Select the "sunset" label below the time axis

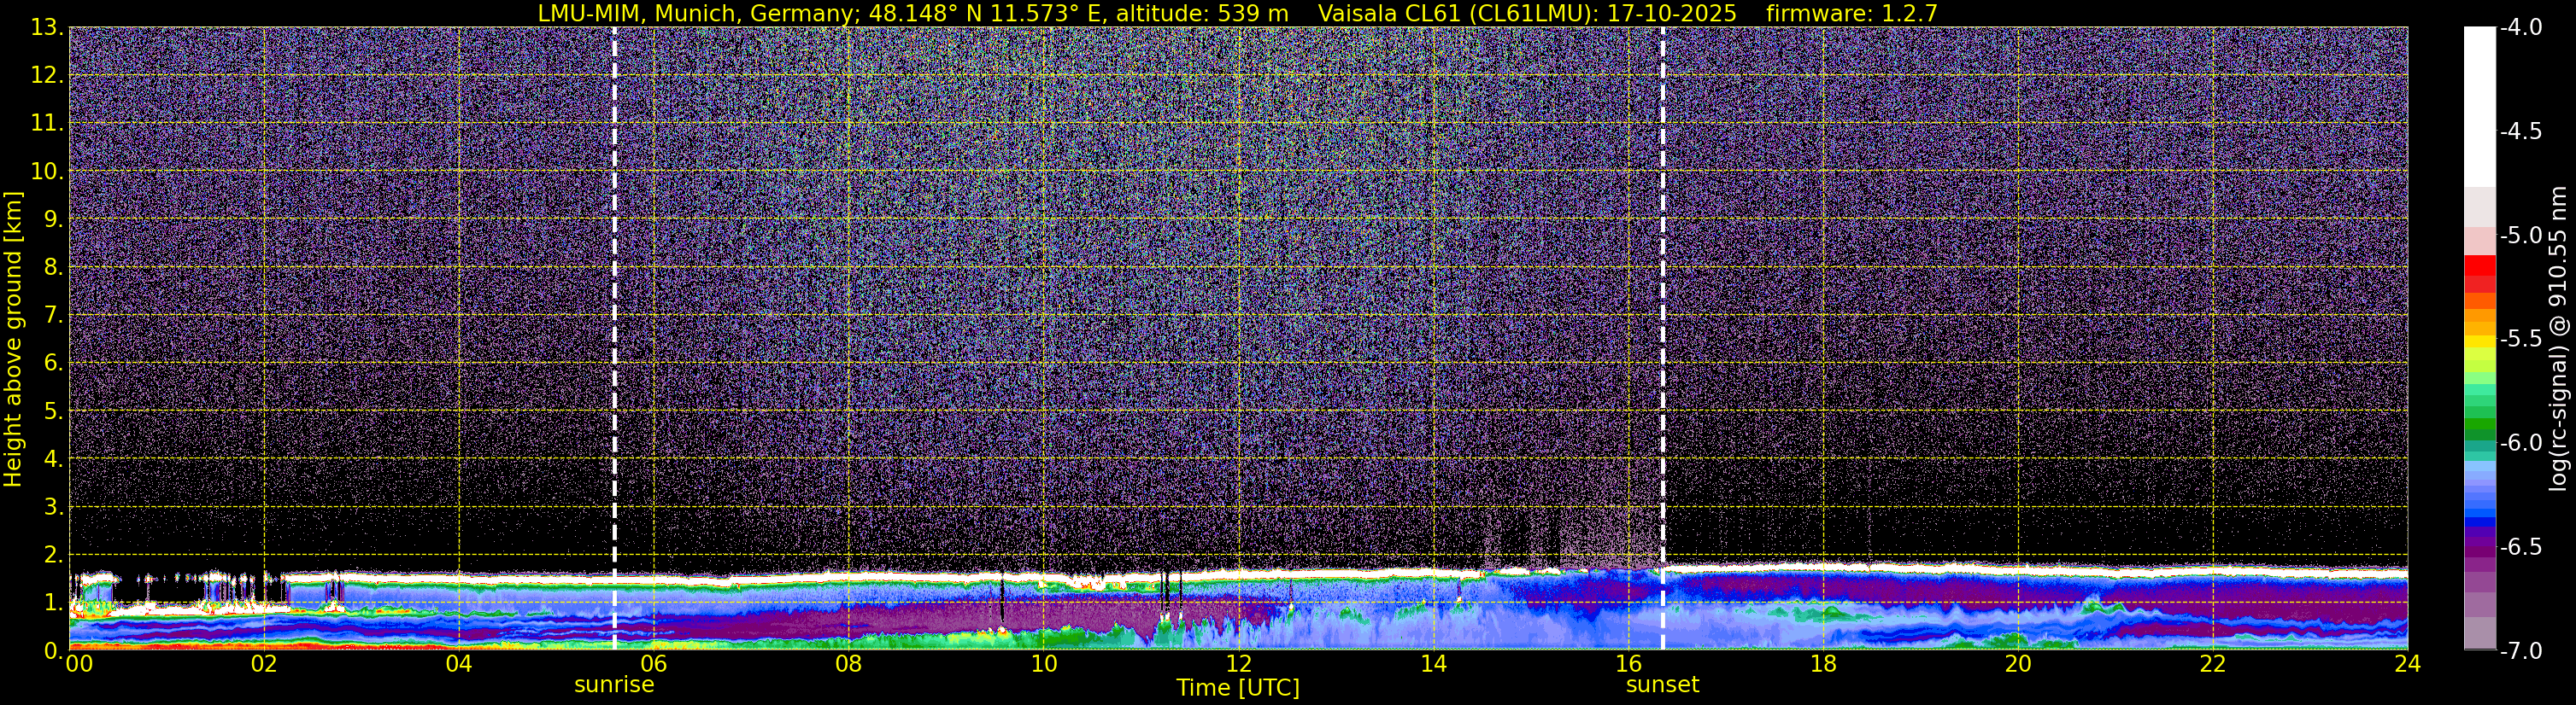[1662, 685]
